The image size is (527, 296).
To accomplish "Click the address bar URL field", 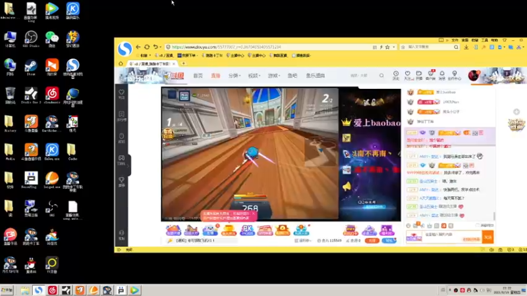I will coord(269,47).
